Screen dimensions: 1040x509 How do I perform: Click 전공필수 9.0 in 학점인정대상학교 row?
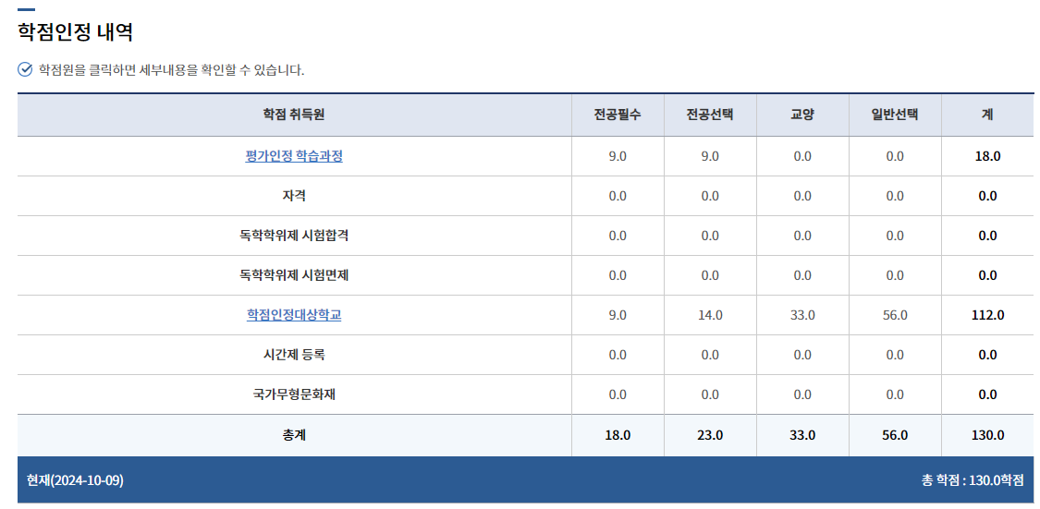click(618, 316)
